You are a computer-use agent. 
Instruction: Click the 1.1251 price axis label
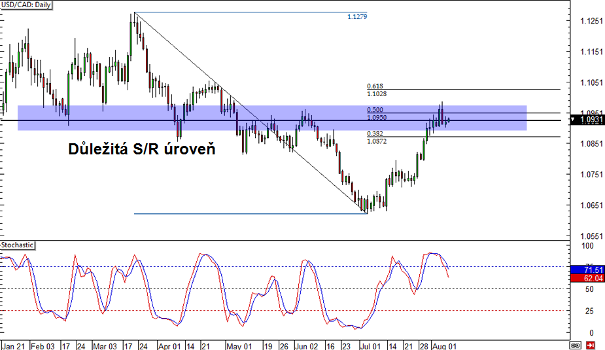point(591,21)
